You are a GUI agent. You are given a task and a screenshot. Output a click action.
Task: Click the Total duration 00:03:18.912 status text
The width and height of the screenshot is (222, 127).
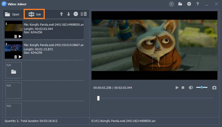tap(39, 121)
